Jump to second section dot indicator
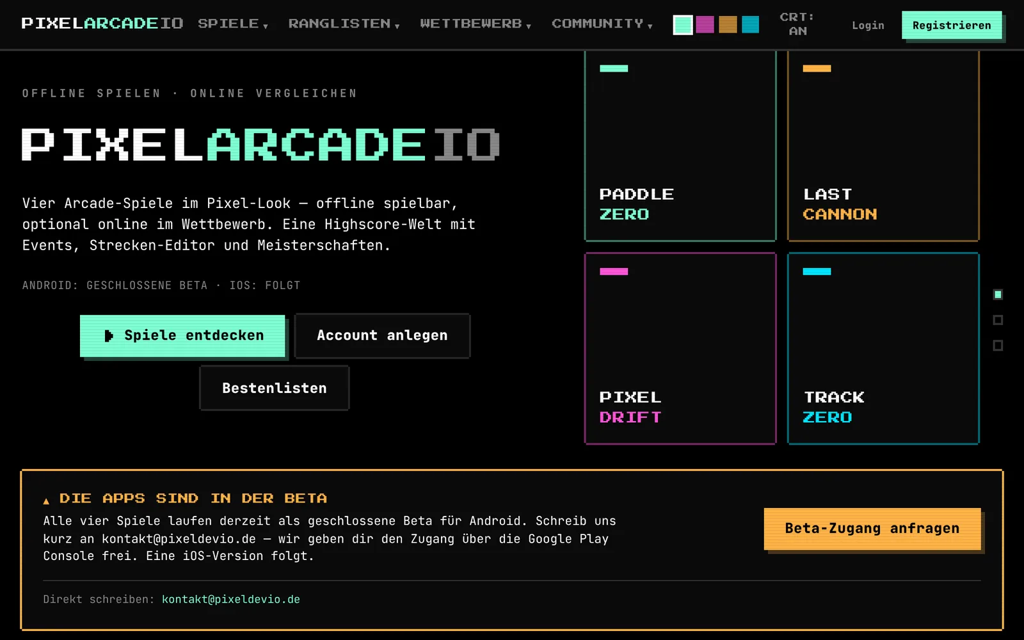The height and width of the screenshot is (640, 1024). pos(998,320)
